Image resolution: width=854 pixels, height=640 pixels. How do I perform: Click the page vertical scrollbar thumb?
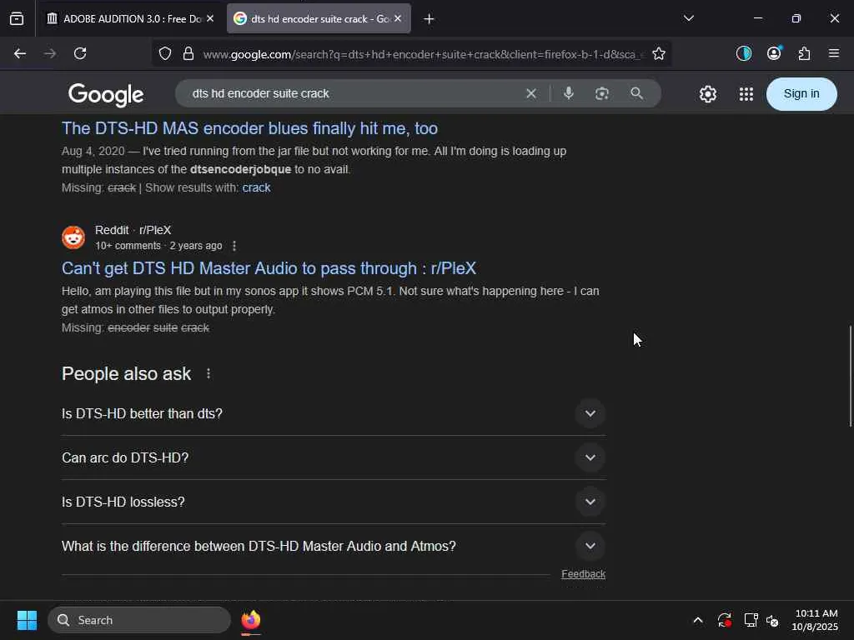pyautogui.click(x=850, y=376)
